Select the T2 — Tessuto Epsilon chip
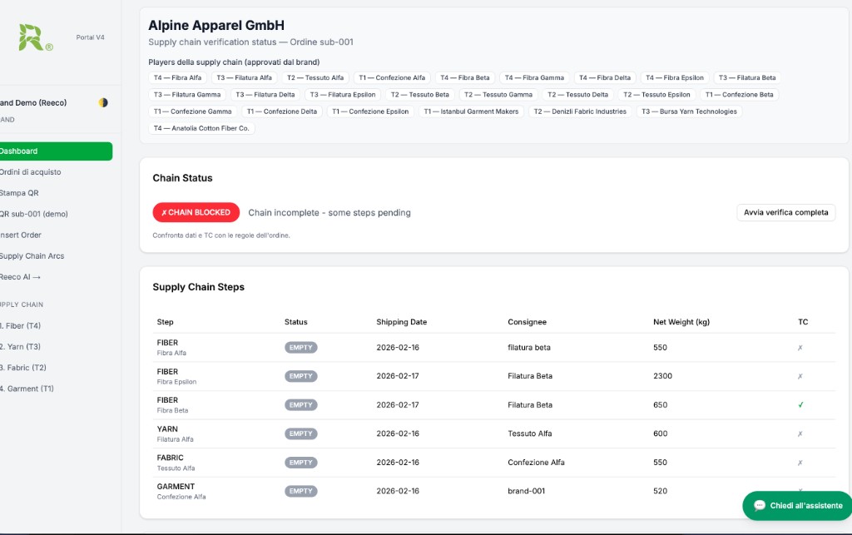Screen dimensions: 852x535 (657, 95)
